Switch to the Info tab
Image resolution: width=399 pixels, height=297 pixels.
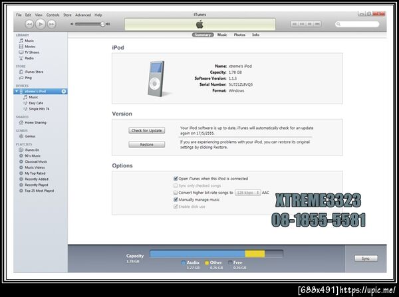click(255, 35)
